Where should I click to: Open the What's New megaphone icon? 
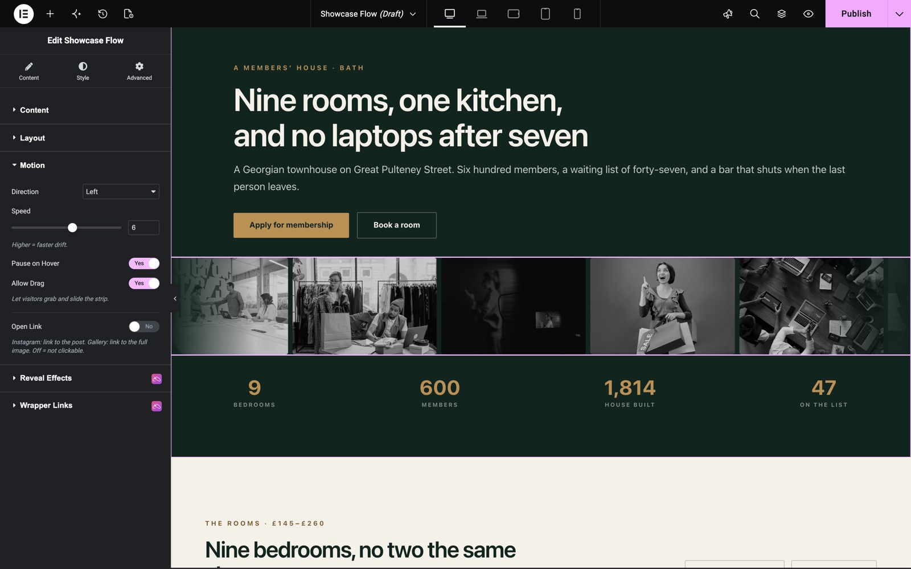[728, 14]
